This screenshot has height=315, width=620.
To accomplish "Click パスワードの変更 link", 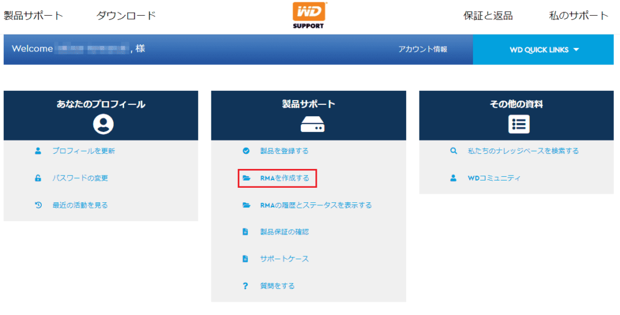I will click(x=80, y=178).
